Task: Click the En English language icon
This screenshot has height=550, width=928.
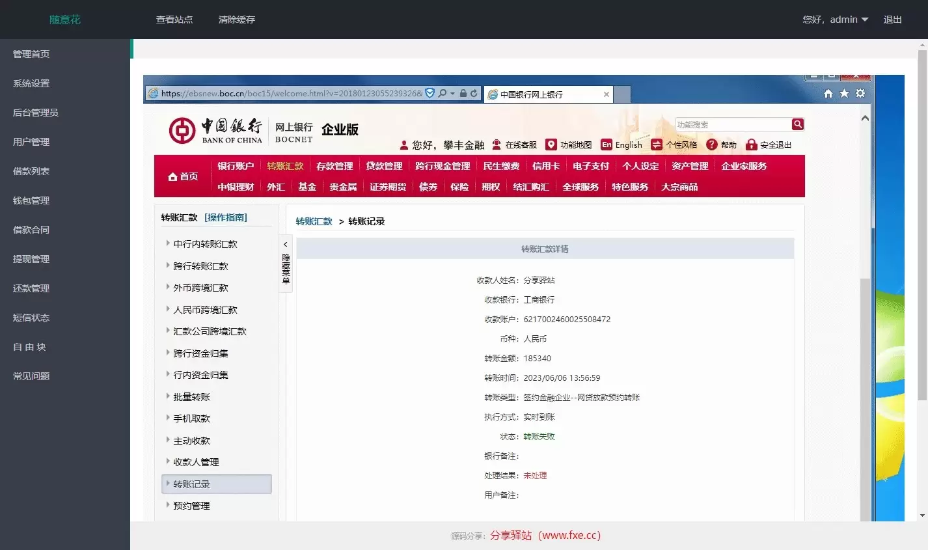Action: point(607,144)
